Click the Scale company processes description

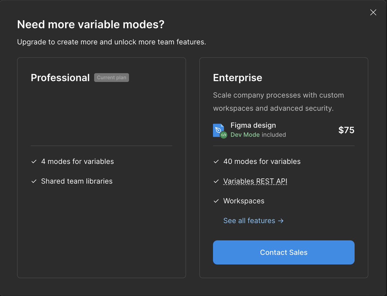[278, 102]
